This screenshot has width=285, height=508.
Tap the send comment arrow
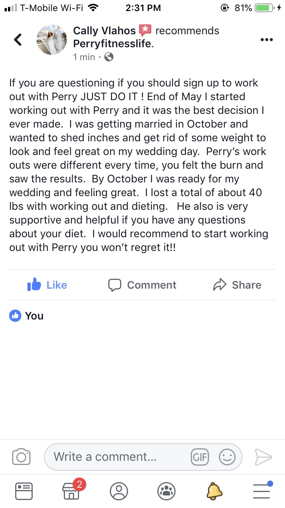(x=263, y=457)
